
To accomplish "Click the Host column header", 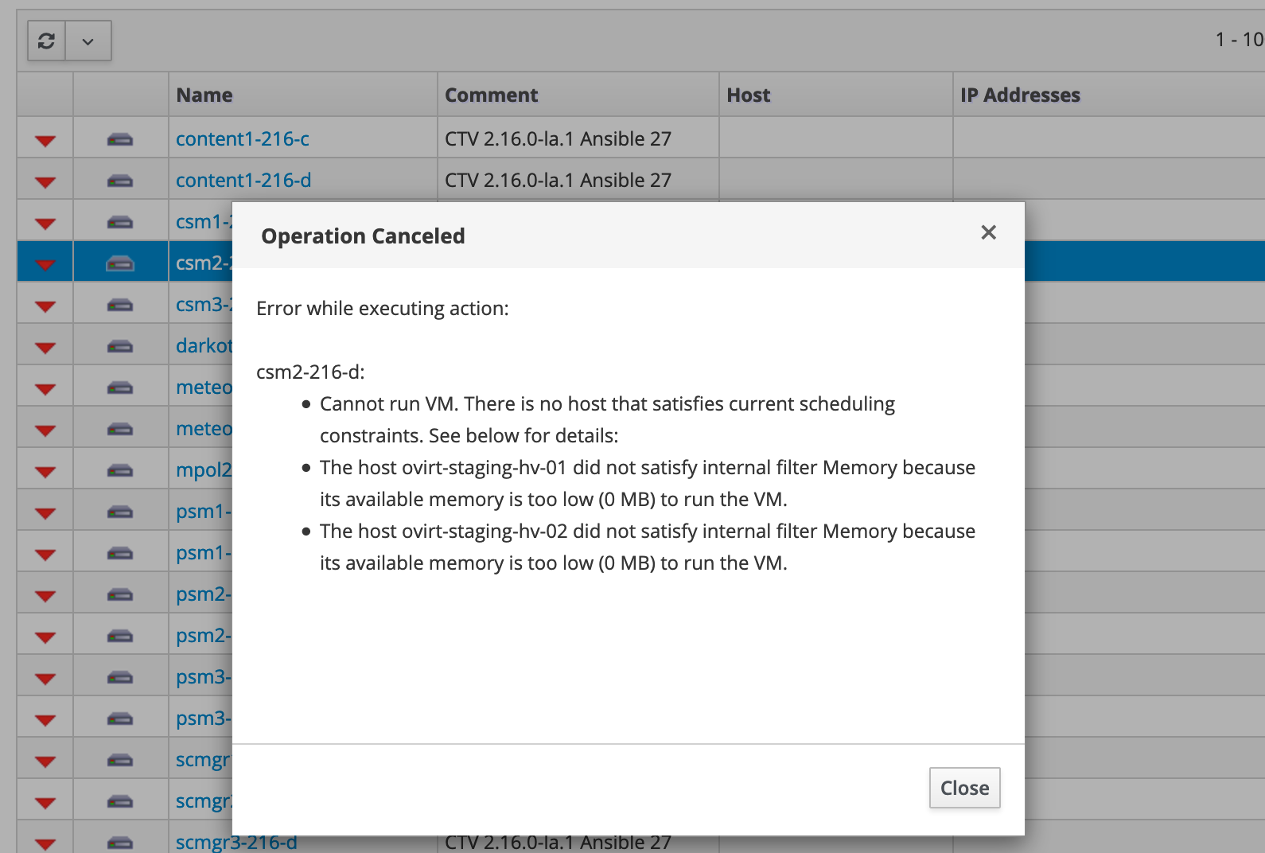I will 748,95.
